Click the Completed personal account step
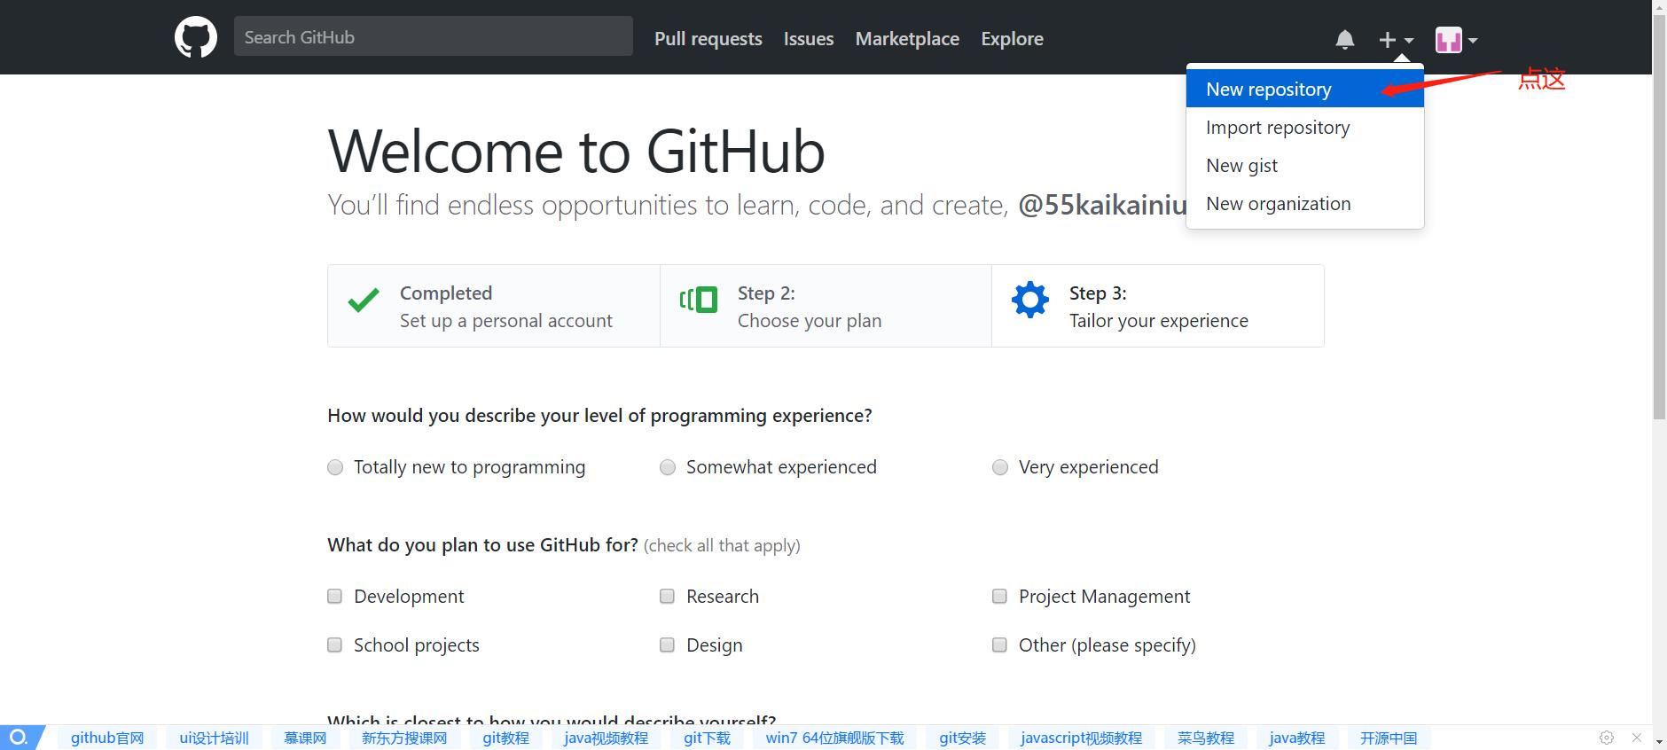Image resolution: width=1667 pixels, height=750 pixels. 494,306
